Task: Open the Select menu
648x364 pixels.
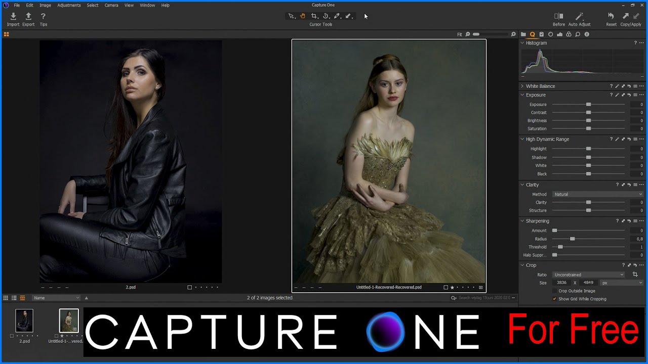Action: coord(93,5)
